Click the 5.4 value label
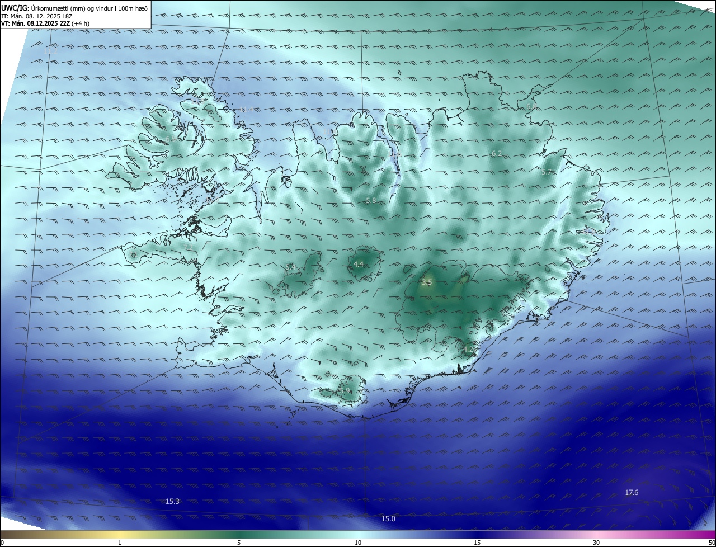Viewport: 716px width, 547px height. tap(290, 267)
